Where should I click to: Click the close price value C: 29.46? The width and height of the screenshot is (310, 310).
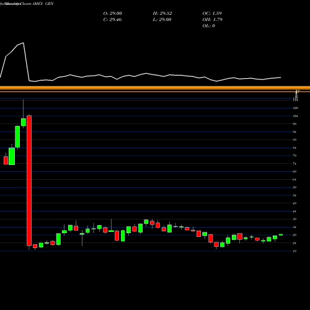pos(112,20)
